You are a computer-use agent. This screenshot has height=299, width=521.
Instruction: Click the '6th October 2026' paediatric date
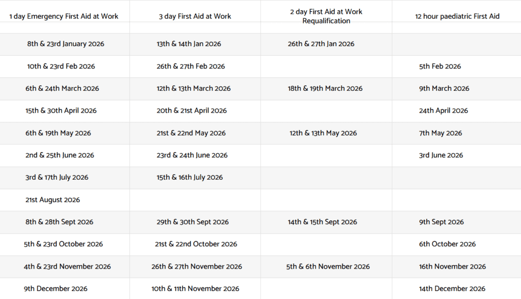click(447, 244)
